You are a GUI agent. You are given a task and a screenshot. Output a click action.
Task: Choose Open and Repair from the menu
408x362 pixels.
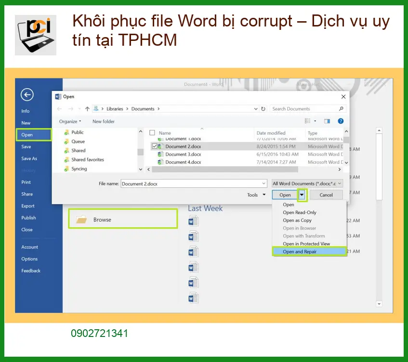tap(309, 251)
